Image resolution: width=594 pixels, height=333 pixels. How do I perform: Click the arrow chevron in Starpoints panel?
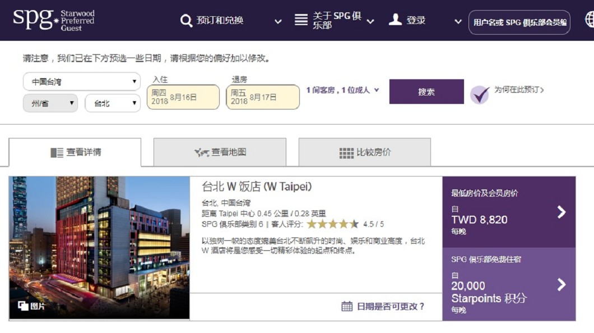point(562,284)
